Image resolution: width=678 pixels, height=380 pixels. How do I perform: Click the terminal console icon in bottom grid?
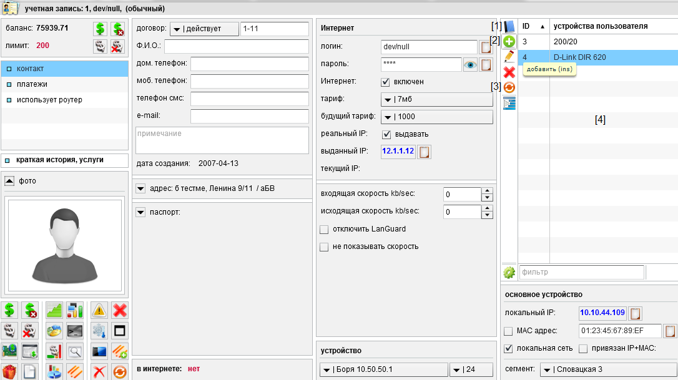tap(75, 330)
